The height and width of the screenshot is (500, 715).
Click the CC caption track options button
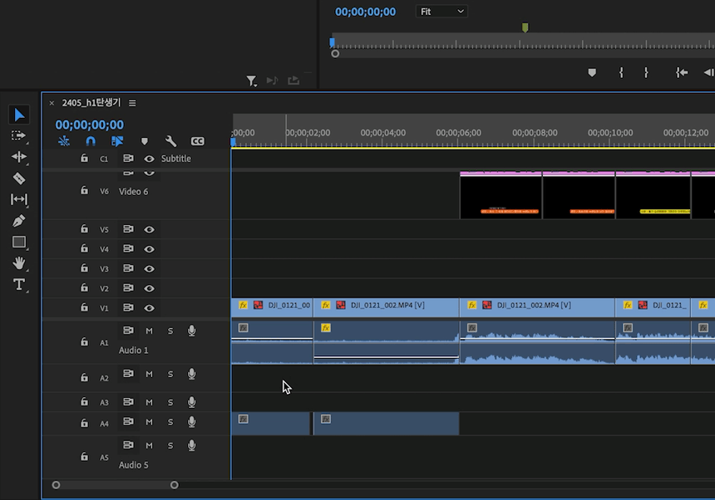(x=197, y=141)
